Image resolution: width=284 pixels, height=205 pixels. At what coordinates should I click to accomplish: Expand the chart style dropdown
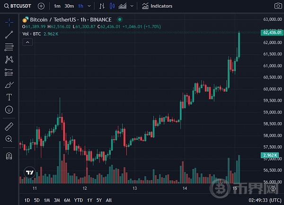pyautogui.click(x=132, y=6)
